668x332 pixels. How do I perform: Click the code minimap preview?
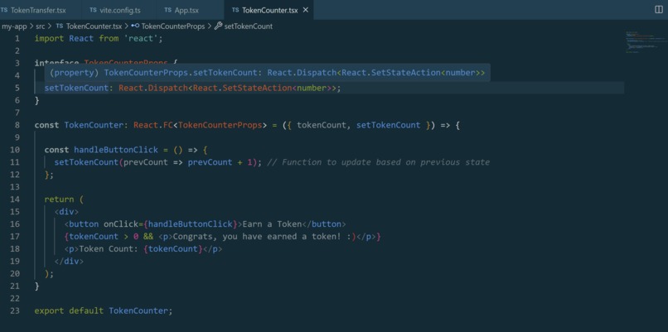[646, 41]
